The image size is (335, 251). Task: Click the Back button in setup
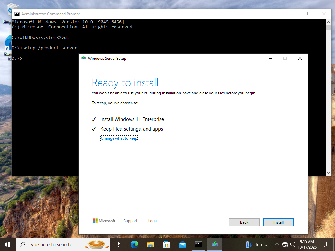pos(244,222)
